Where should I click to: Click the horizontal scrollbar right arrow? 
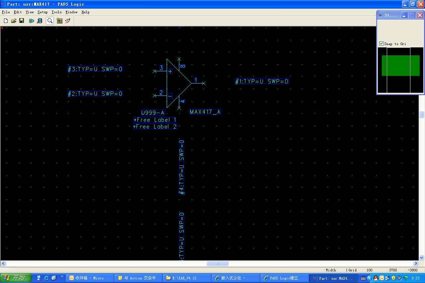click(415, 263)
